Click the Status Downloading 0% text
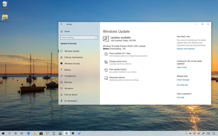The height and width of the screenshot is (136, 218). (114, 49)
